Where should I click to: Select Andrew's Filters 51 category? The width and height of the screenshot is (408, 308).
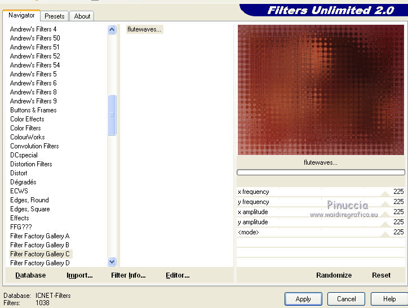(34, 47)
